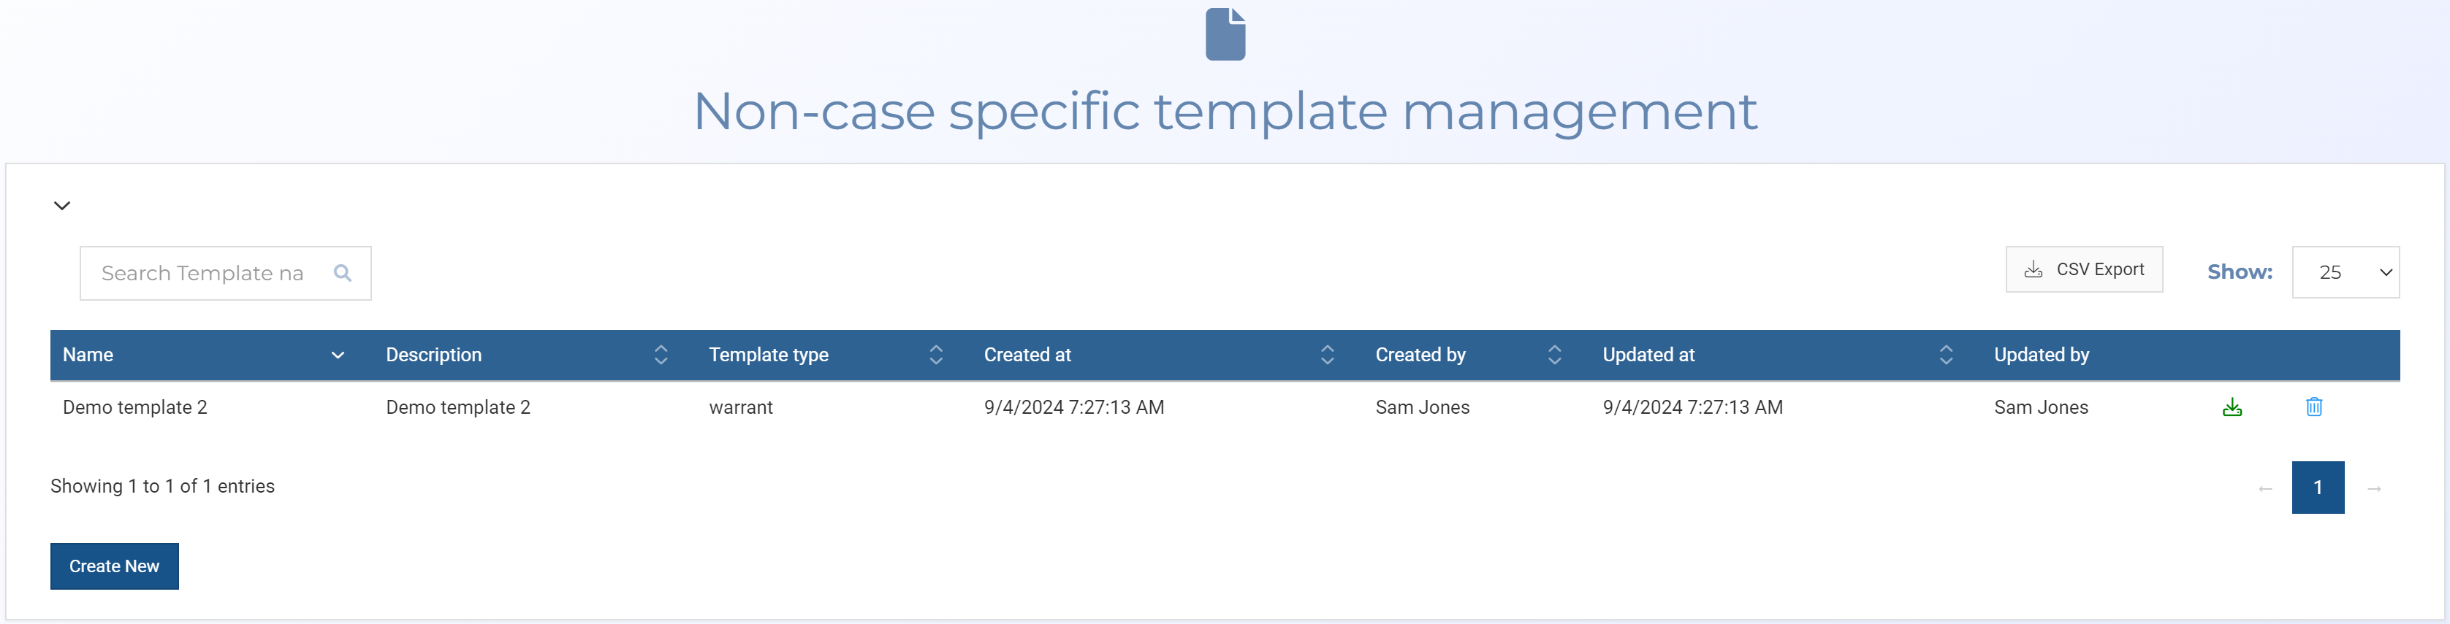Click the Updated by column header
This screenshot has height=624, width=2450.
(x=2041, y=355)
